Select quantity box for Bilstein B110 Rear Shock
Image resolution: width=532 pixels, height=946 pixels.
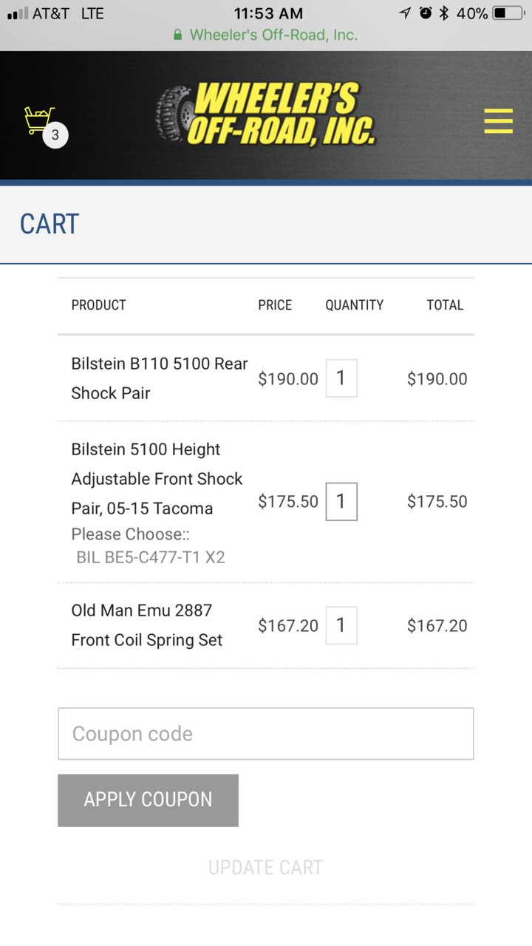tap(341, 378)
